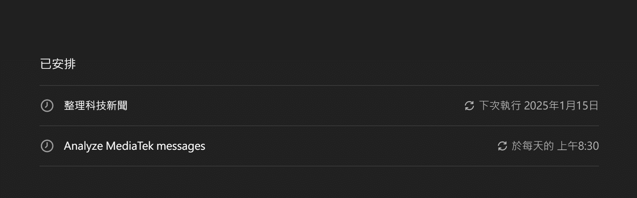Image resolution: width=637 pixels, height=198 pixels.
Task: Click the clock icon beside Analyze MediaTek messages
Action: click(x=47, y=146)
